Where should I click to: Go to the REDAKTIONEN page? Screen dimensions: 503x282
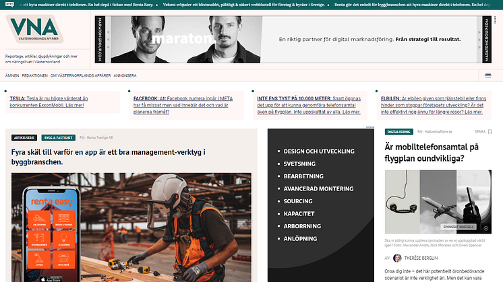(34, 75)
